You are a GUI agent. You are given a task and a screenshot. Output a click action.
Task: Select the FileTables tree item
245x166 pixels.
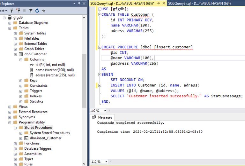(x=32, y=38)
